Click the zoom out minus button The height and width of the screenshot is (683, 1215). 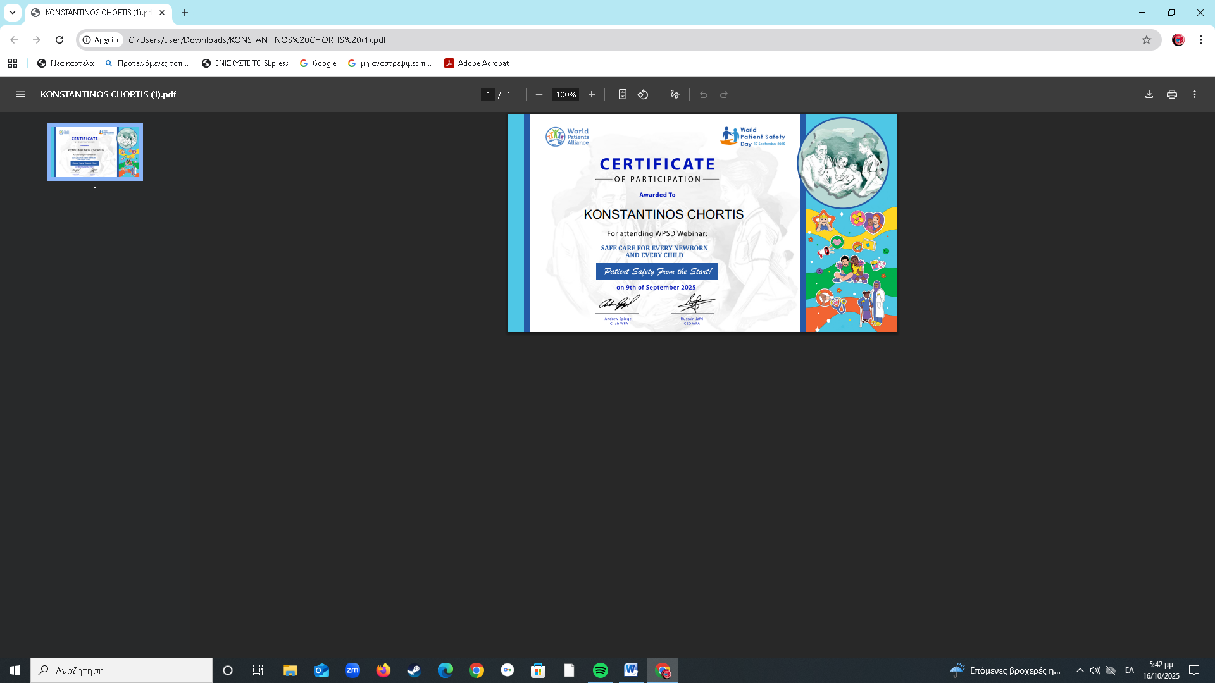pos(539,94)
